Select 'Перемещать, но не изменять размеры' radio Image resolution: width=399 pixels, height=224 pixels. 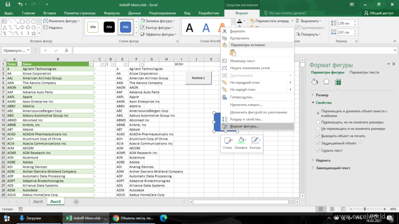[x=318, y=122]
